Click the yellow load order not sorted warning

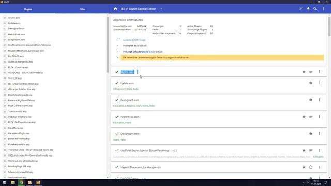222,57
